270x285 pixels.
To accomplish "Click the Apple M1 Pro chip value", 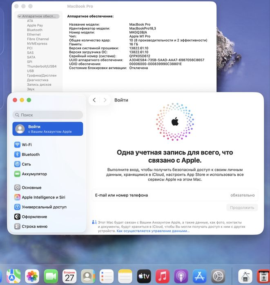I will (140, 36).
